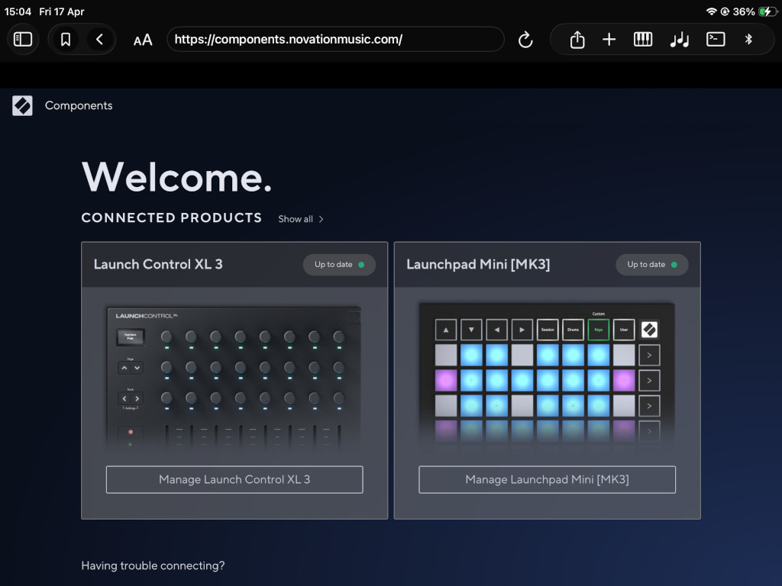Click Manage Launchpad Mini [MK3] button

coord(547,479)
